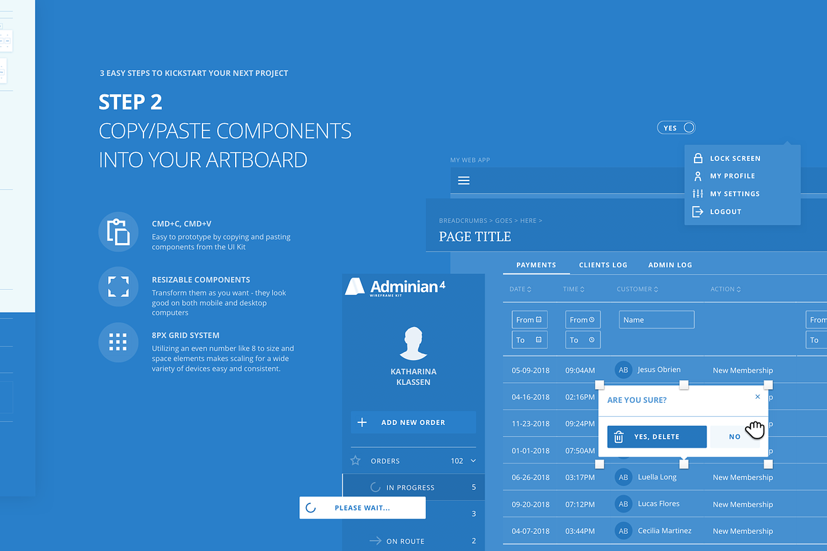Switch to the Admin Log tab
The width and height of the screenshot is (827, 551).
670,264
